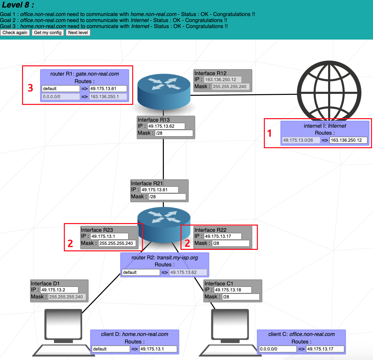Viewport: 373px width, 360px height.
Task: Click the 'Interface C1' label
Action: click(219, 284)
